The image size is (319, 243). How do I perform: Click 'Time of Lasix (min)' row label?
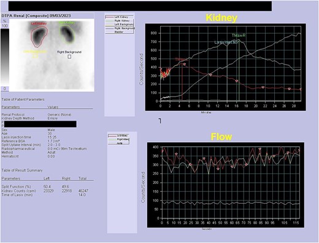17,195
